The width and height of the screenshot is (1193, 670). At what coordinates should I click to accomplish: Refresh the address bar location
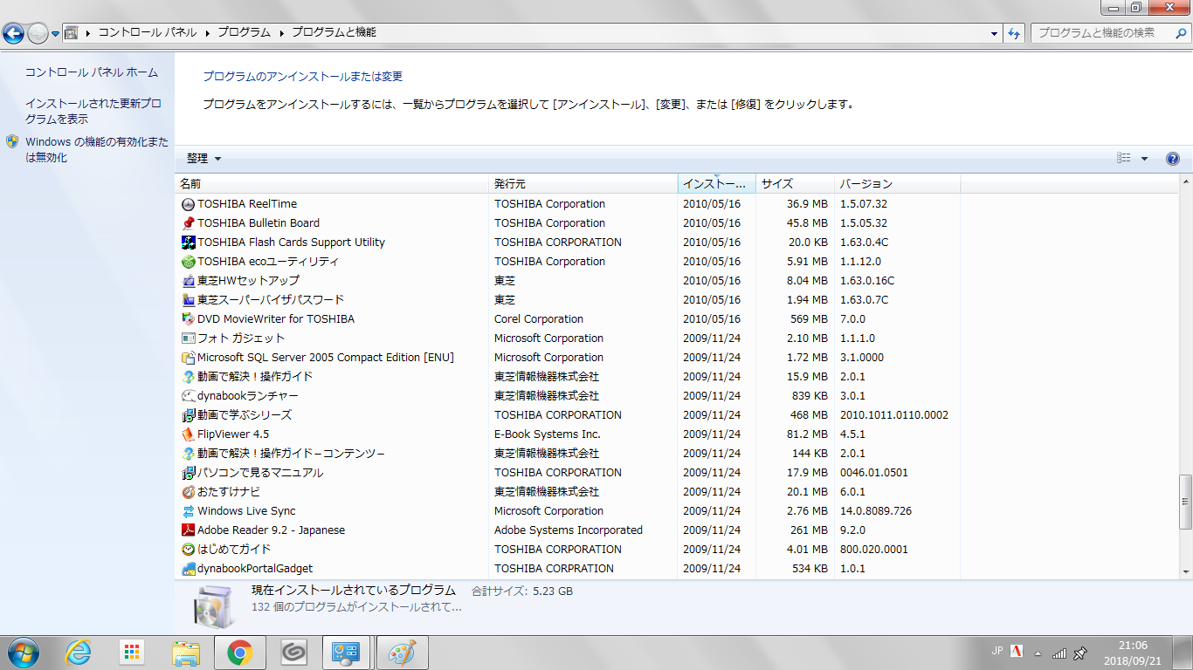pos(1014,33)
